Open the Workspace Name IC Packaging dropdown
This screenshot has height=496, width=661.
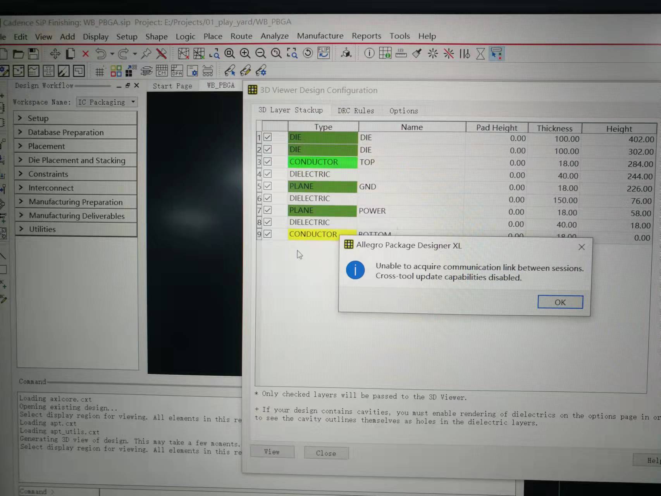click(107, 102)
